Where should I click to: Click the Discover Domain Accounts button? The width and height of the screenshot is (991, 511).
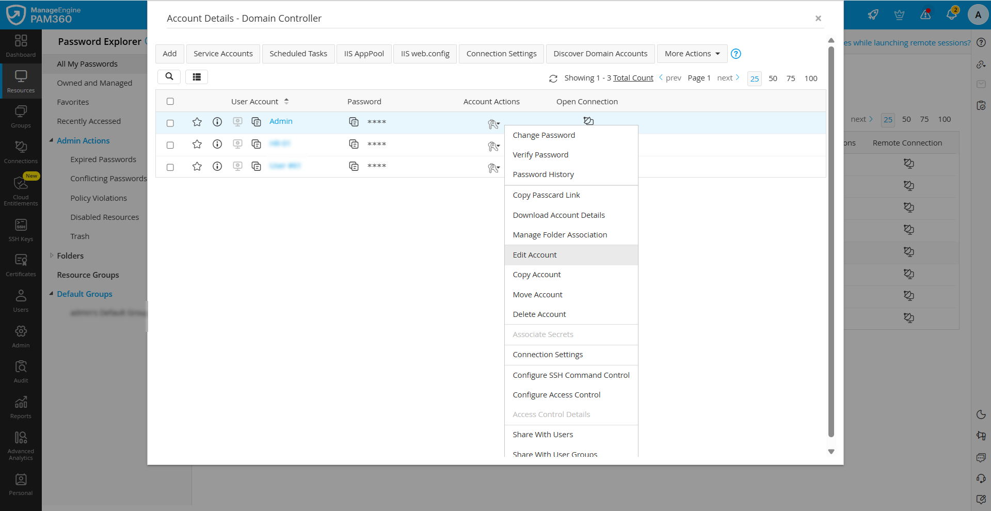pos(600,53)
